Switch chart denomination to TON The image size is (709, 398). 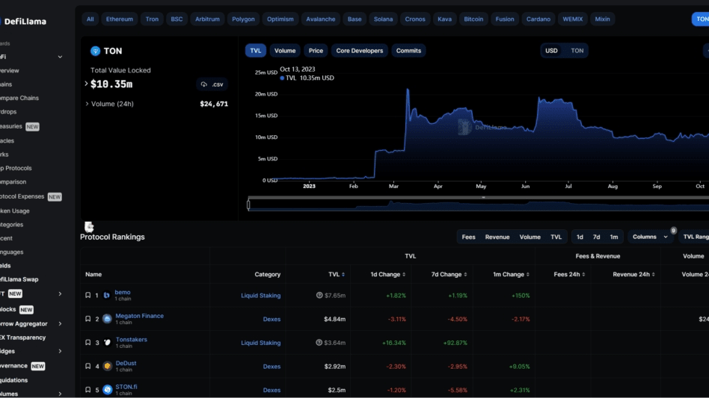pos(577,51)
